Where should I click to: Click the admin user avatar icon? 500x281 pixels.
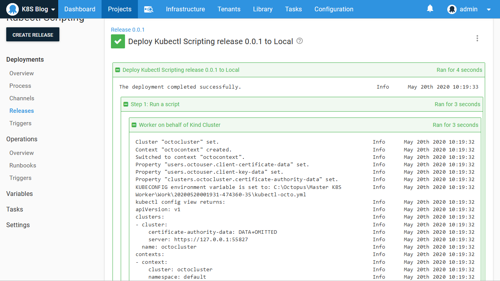(452, 9)
